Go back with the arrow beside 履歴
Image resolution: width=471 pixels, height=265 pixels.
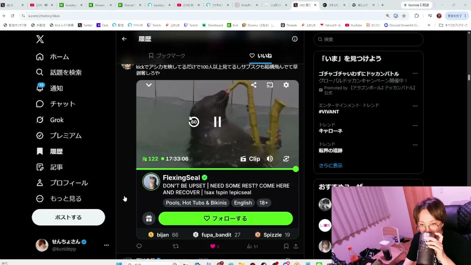point(124,39)
